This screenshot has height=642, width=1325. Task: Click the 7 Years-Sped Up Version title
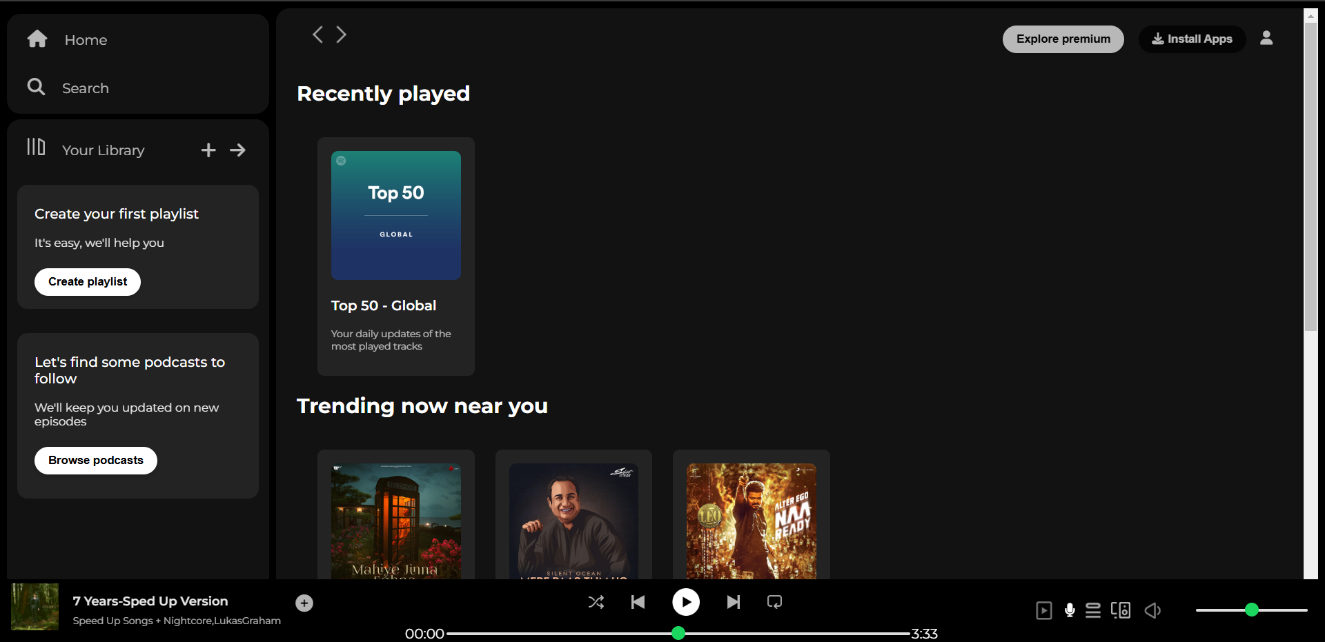[x=150, y=601]
